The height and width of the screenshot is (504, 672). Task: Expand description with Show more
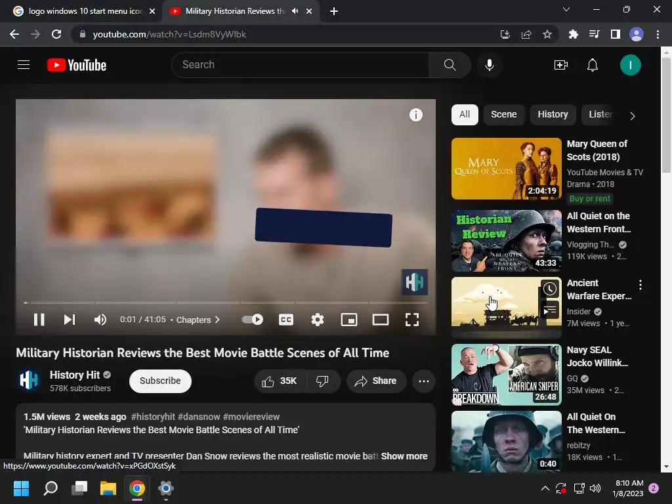(404, 457)
